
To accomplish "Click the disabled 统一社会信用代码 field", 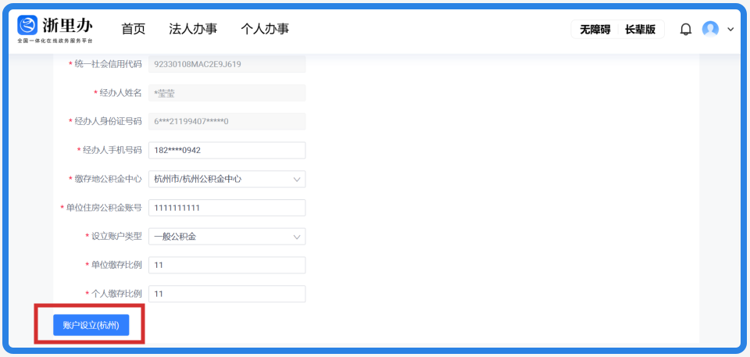I will click(227, 64).
